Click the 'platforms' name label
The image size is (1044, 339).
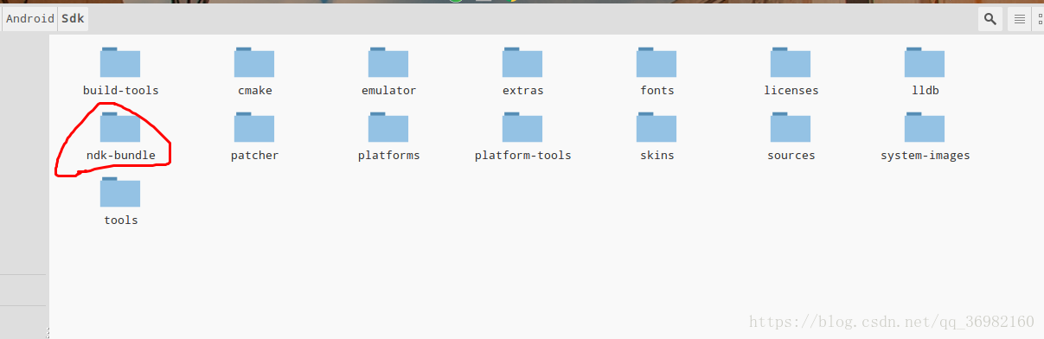tap(389, 156)
